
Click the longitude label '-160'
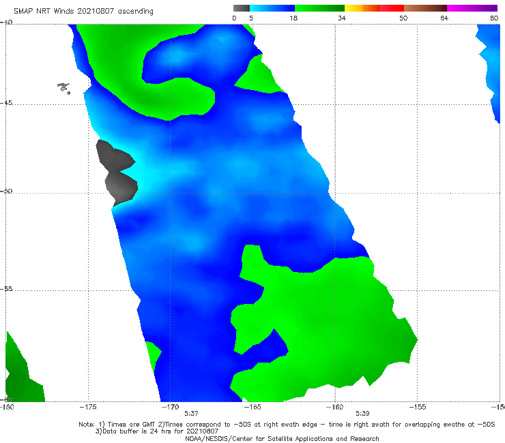(x=334, y=407)
